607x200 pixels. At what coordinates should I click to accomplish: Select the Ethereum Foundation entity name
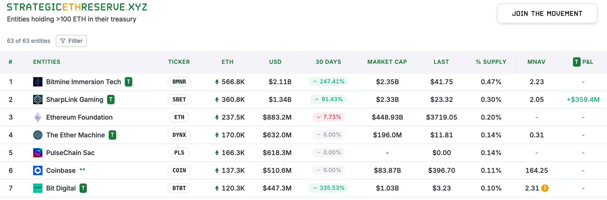tap(79, 117)
